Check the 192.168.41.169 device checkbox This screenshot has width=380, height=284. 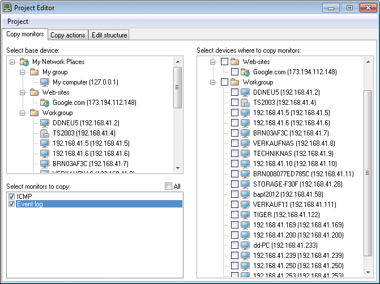pyautogui.click(x=234, y=224)
